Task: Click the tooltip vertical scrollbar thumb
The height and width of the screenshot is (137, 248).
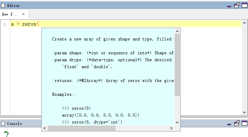Action: (177, 65)
